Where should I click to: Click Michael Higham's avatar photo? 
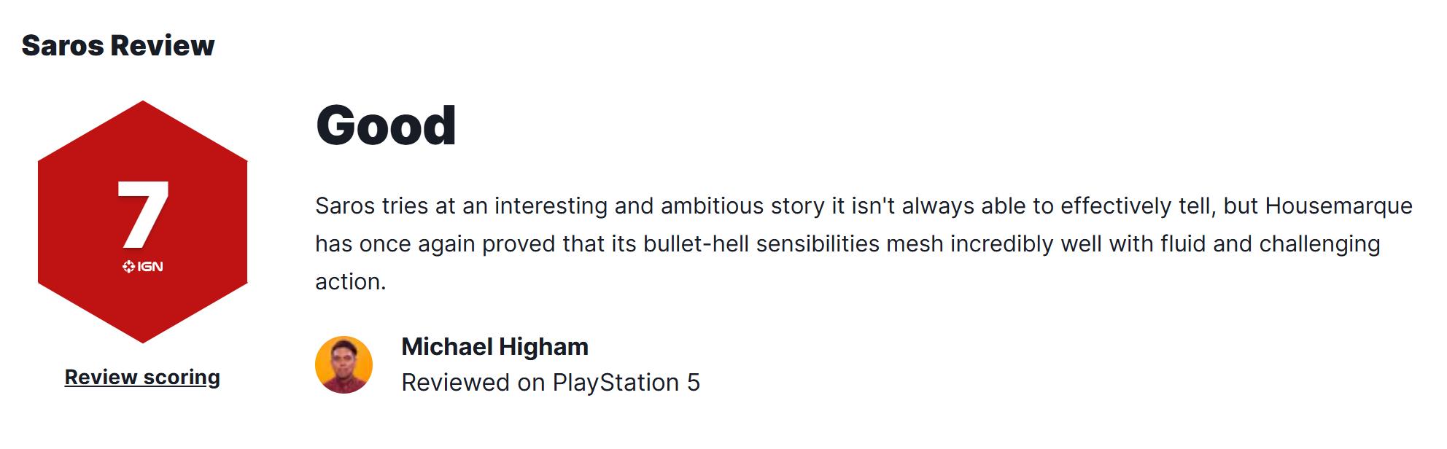(x=344, y=364)
